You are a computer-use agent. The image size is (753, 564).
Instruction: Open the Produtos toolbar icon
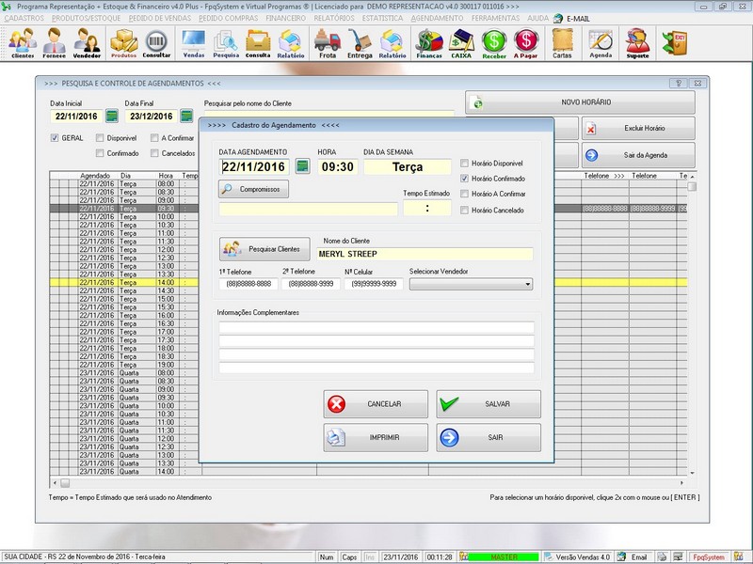tap(123, 42)
